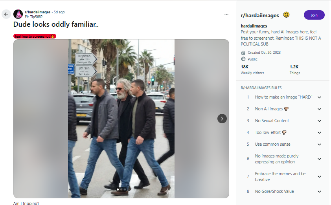331x205 pixels.
Task: Click the feel free to screenshot flair
Action: [x=35, y=36]
